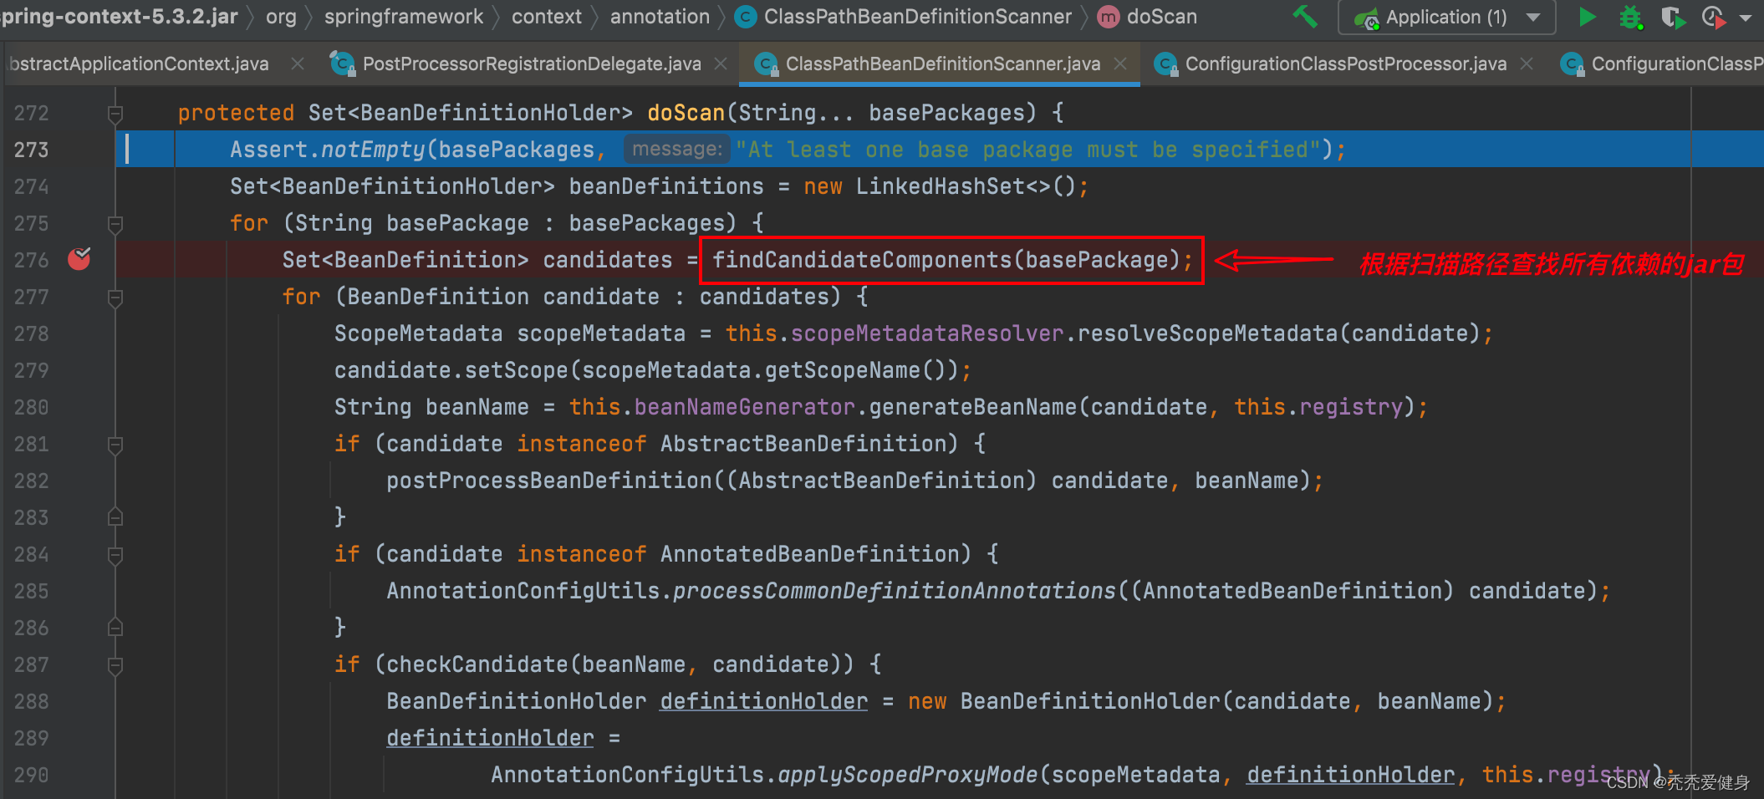1764x799 pixels.
Task: Expand the arrow beside the Profile icon
Action: click(1745, 18)
